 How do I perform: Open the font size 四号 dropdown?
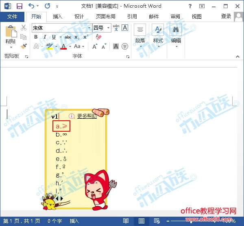pos(108,28)
